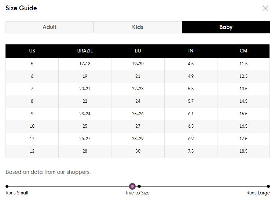Click the purple fit indicator on slider

pos(132,186)
